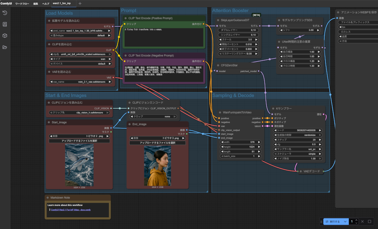Click the 実行する run button
378x229 pixels.
click(333, 221)
